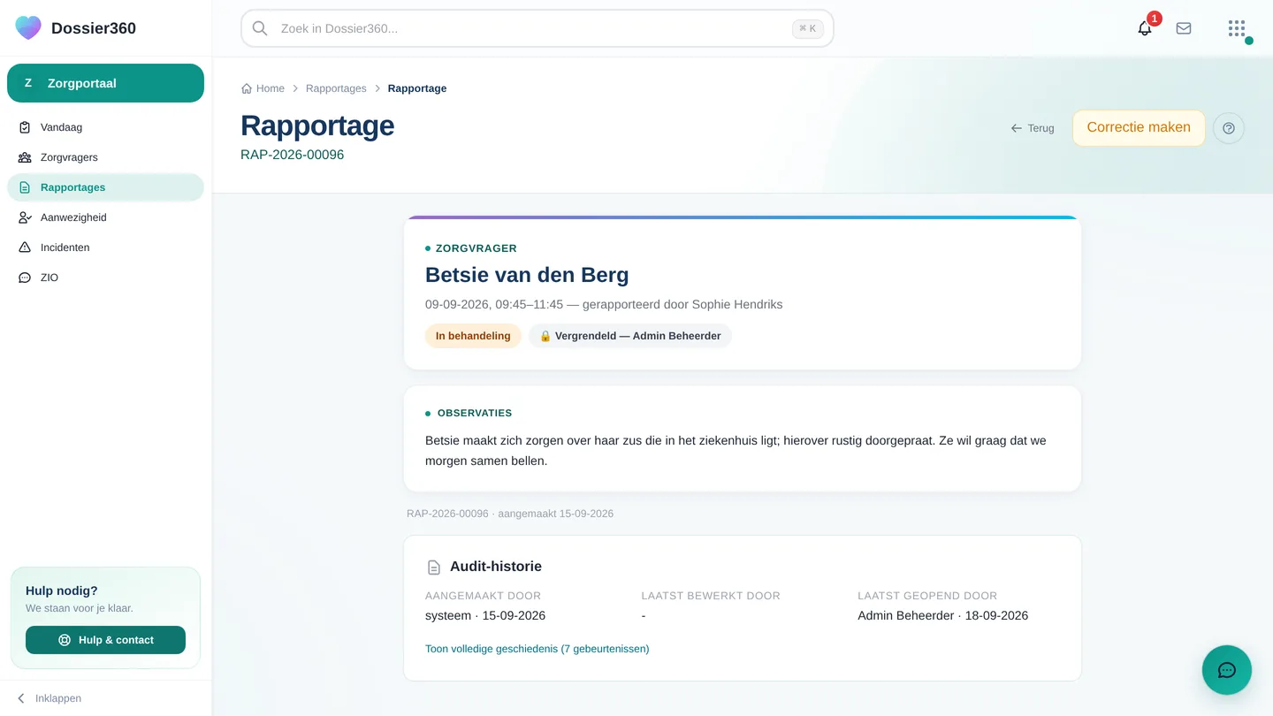
Task: Expand full history of 7 gebeurtenissen
Action: (537, 649)
